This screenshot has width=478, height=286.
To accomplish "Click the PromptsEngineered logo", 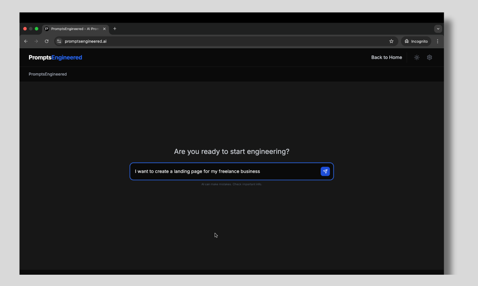I will click(55, 58).
